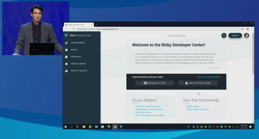Click Browse Bixby Library Capsules link
Screen dimensions: 259x139
tap(149, 109)
